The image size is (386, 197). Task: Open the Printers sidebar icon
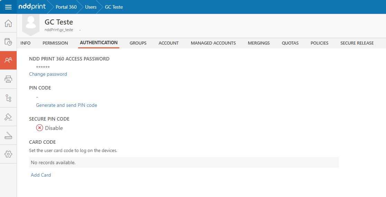8,79
